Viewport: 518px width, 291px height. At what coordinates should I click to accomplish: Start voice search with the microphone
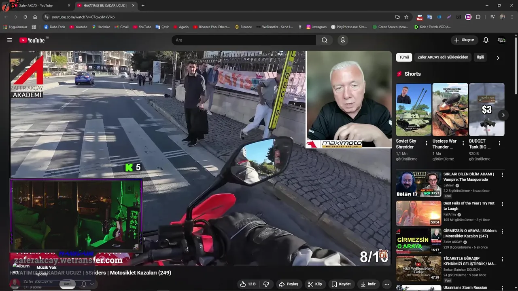(343, 40)
